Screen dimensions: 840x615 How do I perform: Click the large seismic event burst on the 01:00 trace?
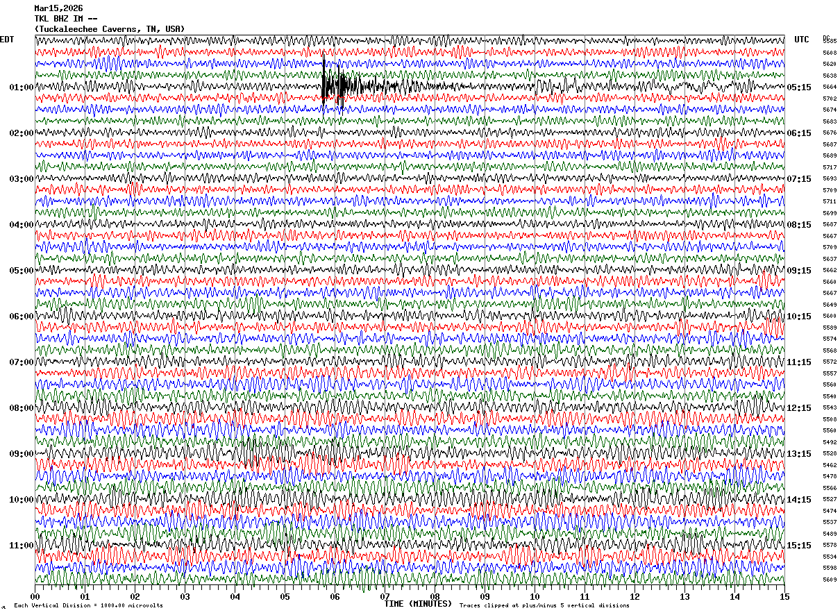[340, 85]
